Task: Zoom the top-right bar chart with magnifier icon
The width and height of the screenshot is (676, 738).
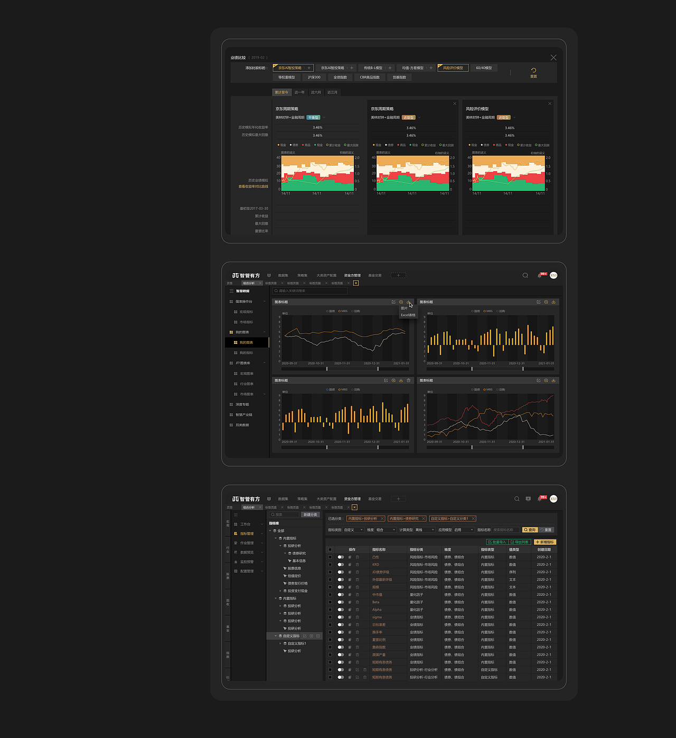Action: [x=546, y=302]
